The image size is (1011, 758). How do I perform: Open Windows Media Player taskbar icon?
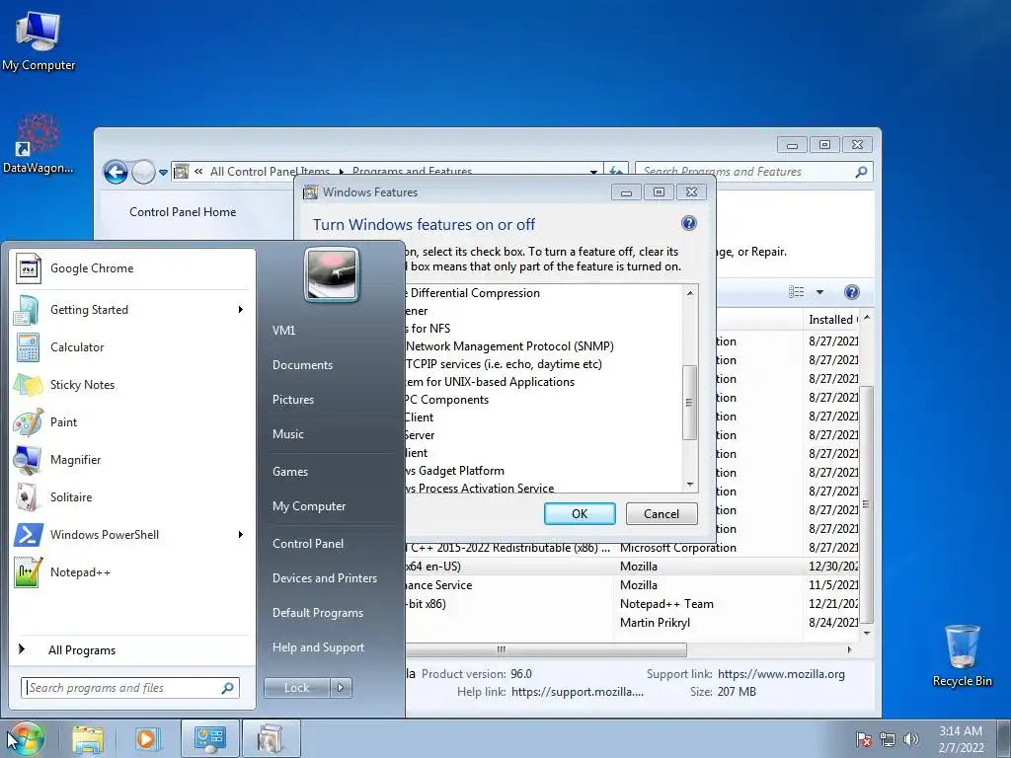(147, 739)
